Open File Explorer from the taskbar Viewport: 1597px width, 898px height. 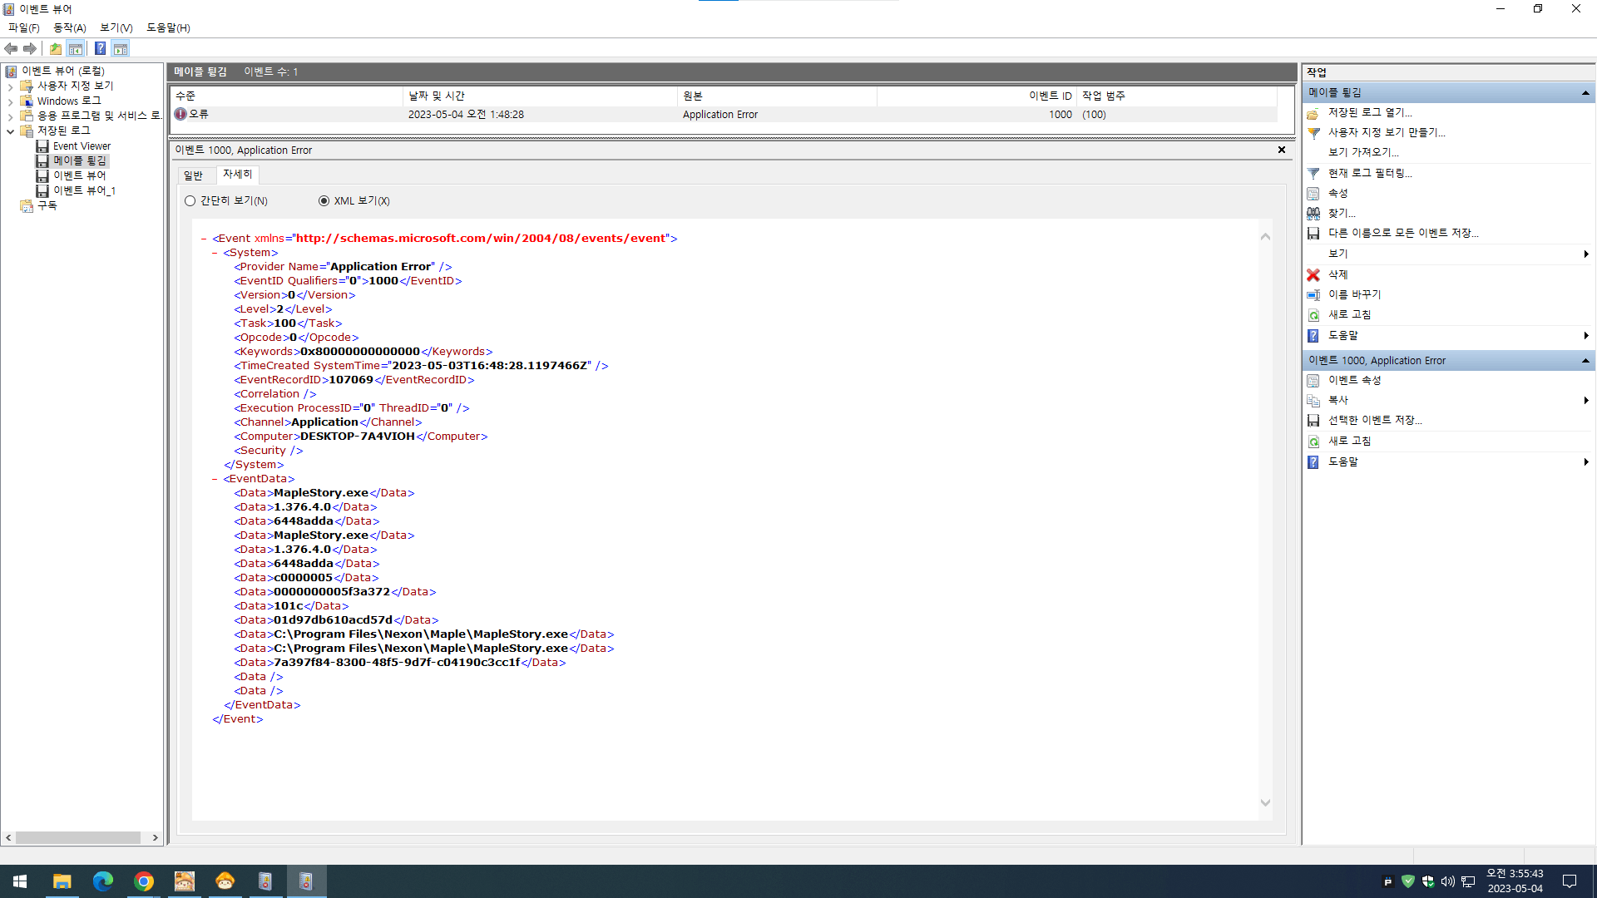click(62, 881)
